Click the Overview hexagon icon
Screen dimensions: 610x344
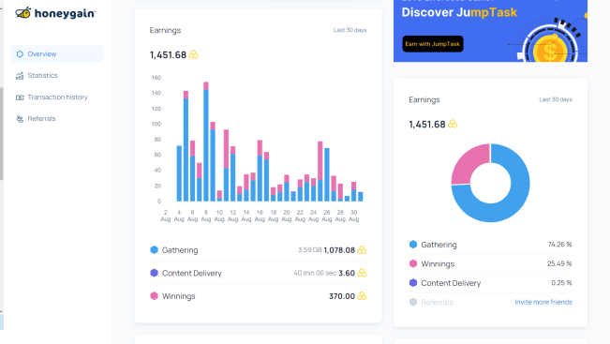[x=20, y=54]
